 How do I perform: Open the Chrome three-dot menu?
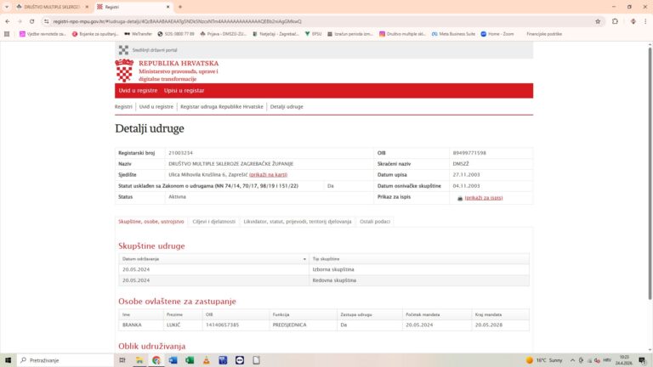(644, 20)
